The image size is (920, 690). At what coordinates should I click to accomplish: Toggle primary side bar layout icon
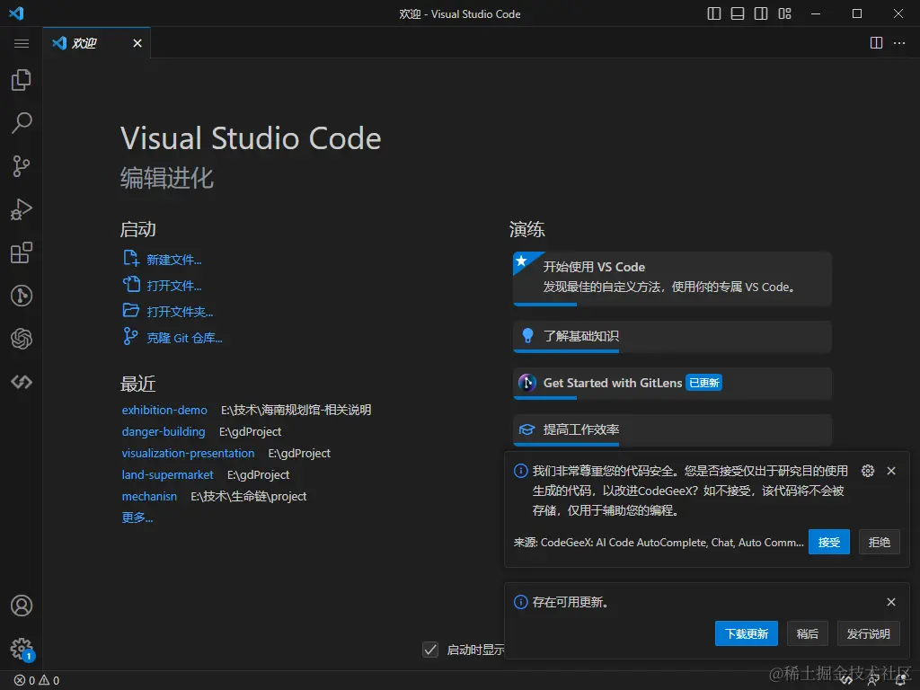pyautogui.click(x=714, y=13)
